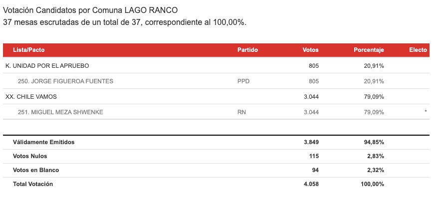This screenshot has width=441, height=198.
Task: Click the Lista/Pacto column header
Action: 29,50
